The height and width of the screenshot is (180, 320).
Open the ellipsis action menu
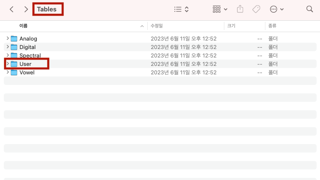pos(276,9)
